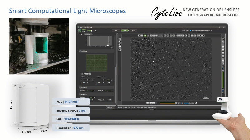Switch to the first tab of left panel
Screen dimensions: 250x140
point(81,34)
